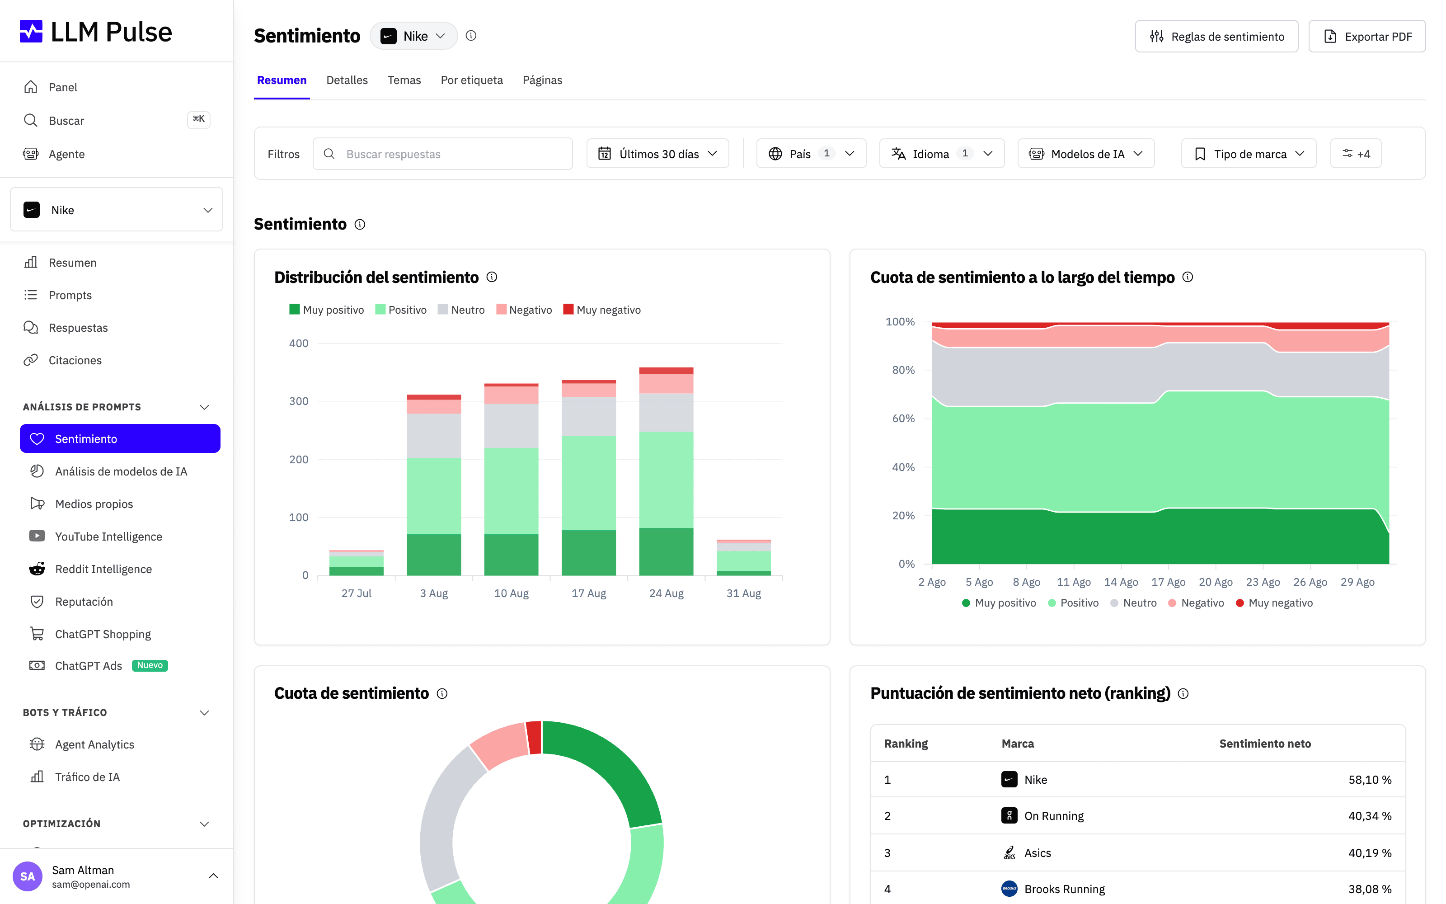This screenshot has height=904, width=1446.
Task: Open Tipo de marca filter dropdown
Action: (1248, 154)
